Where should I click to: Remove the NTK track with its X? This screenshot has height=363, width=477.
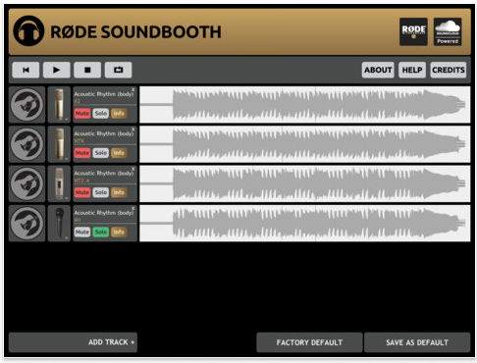click(133, 130)
